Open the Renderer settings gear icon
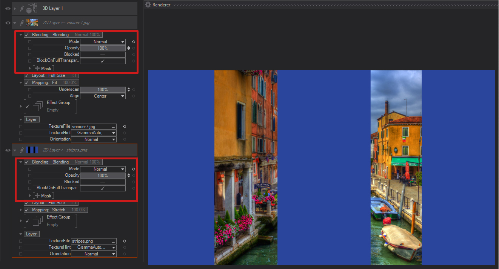Viewport: 499px width, 269px height. (148, 5)
